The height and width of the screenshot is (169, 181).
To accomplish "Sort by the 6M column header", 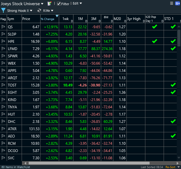I will [107, 19].
